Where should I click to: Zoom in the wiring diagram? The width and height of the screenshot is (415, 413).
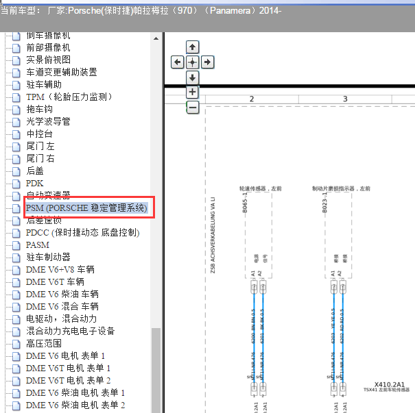pos(193,92)
